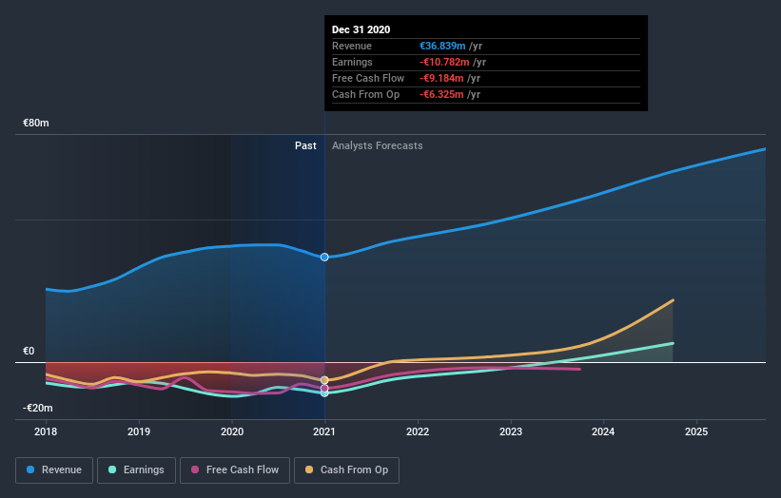Click the €36.839m revenue value in tooltip

[x=442, y=46]
